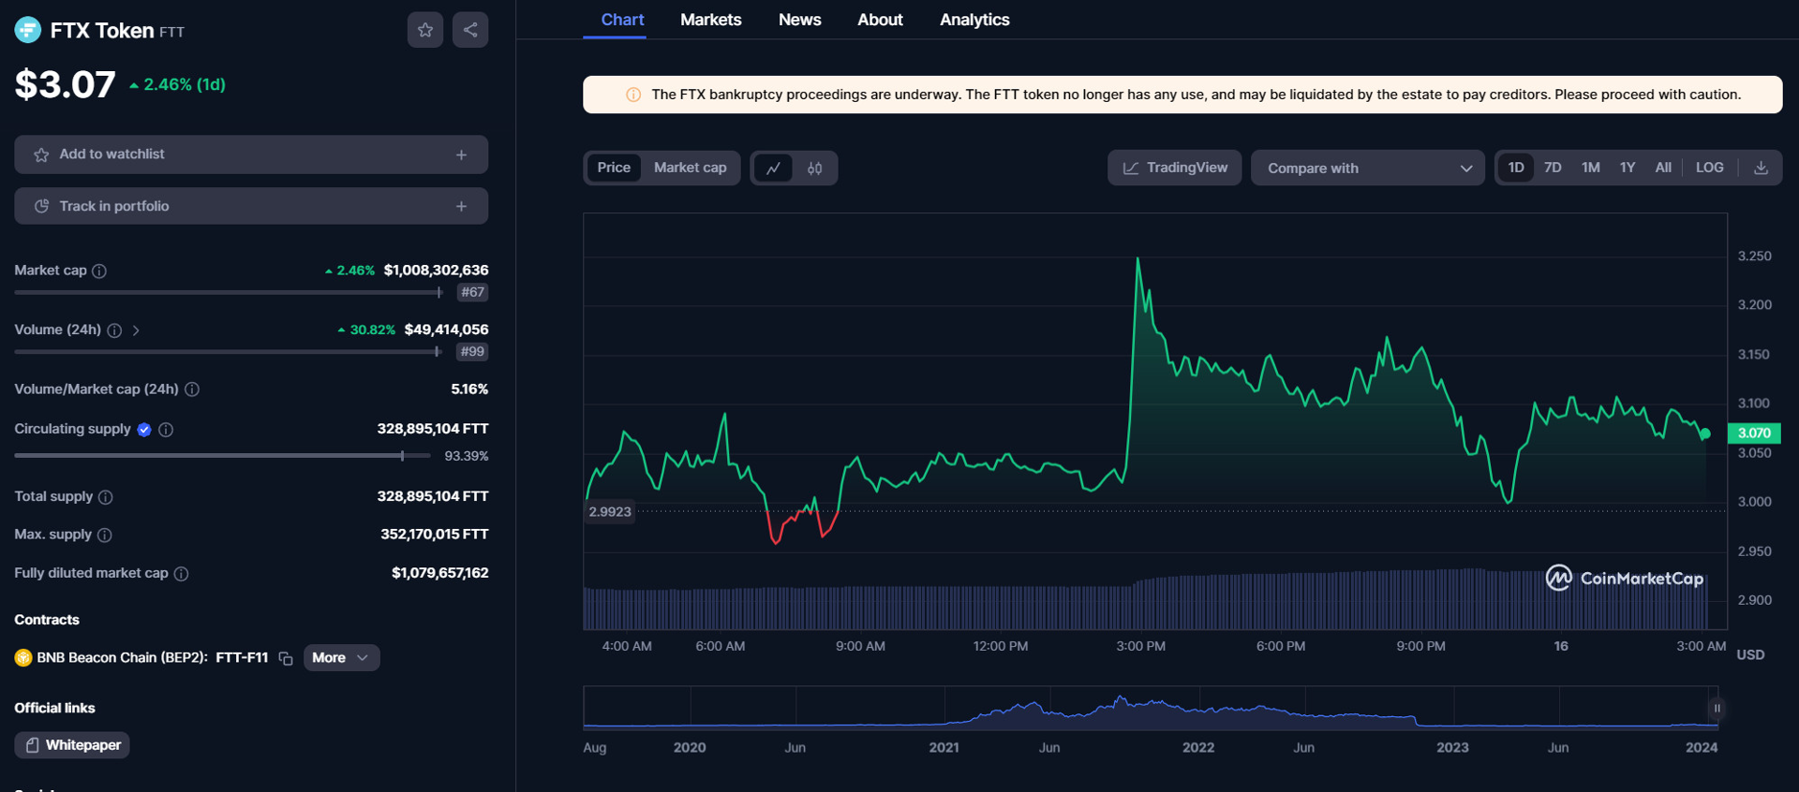Click the star favorite icon button
1799x792 pixels.
click(x=425, y=30)
